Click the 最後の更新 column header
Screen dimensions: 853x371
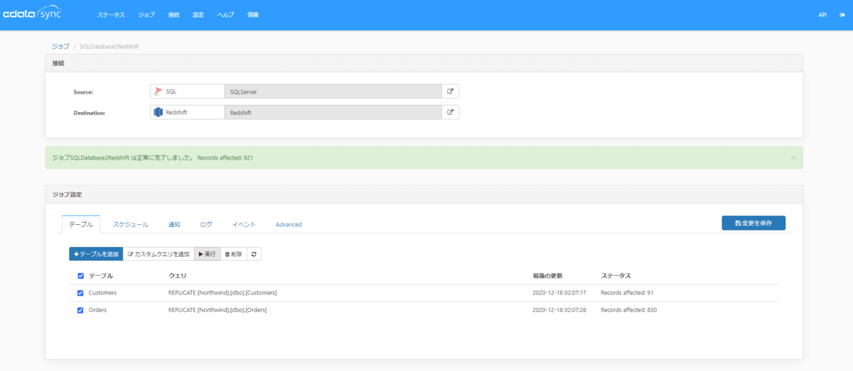tap(547, 276)
